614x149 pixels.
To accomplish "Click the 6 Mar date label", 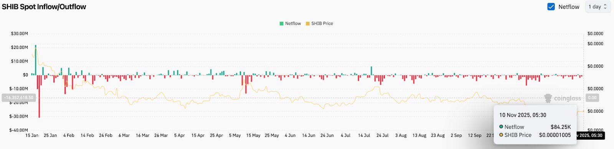I will [x=124, y=135].
